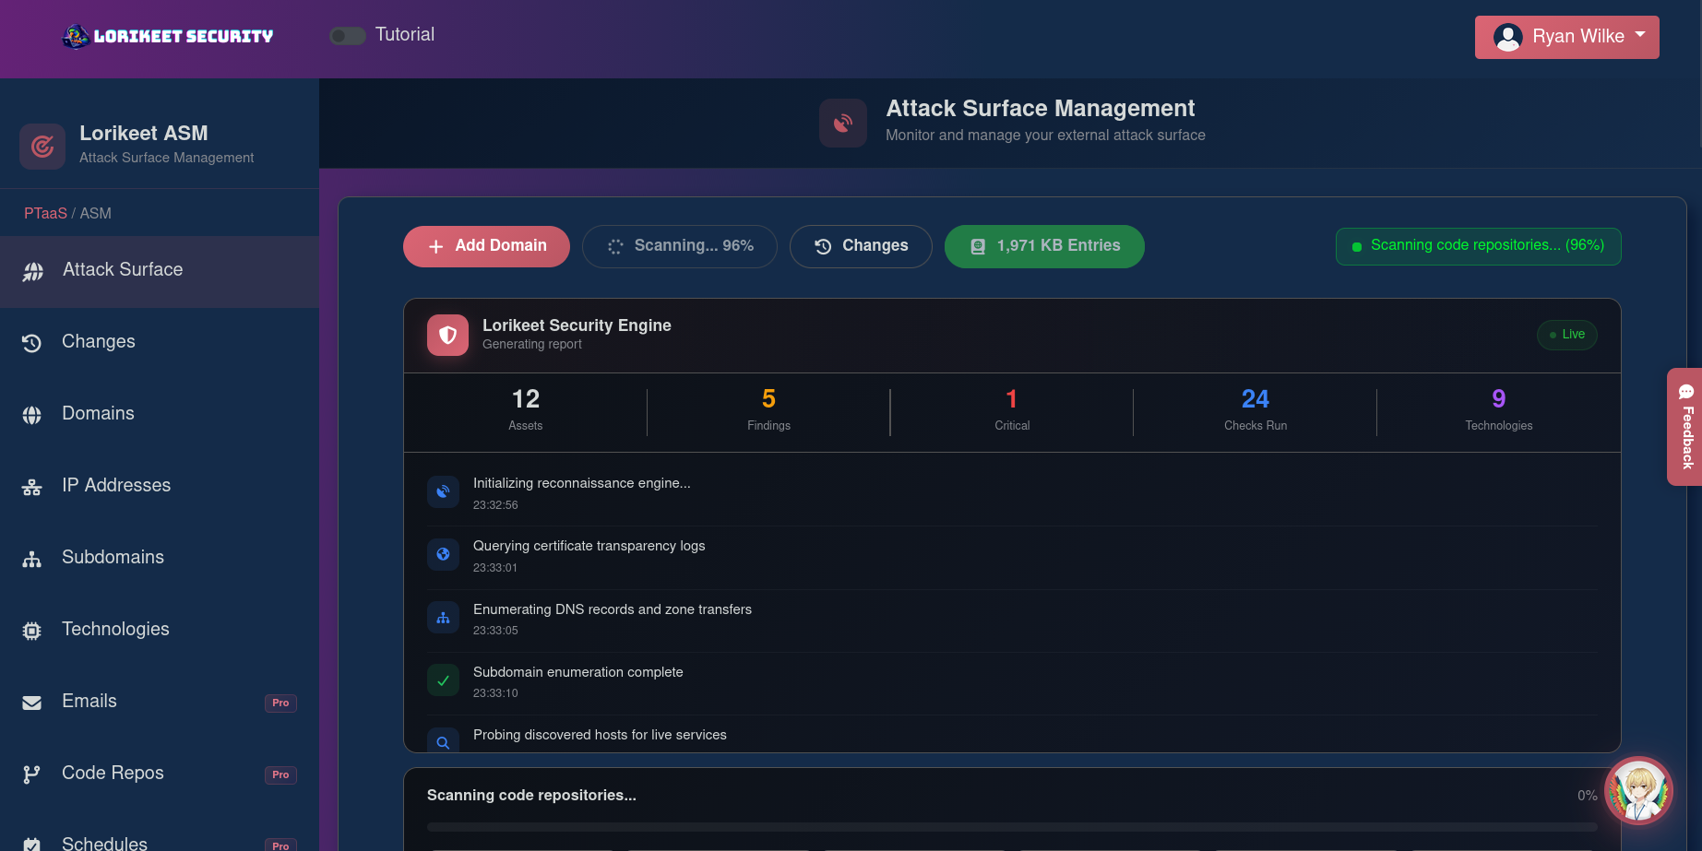Click the Add Domain button
The width and height of the screenshot is (1702, 851).
pos(485,246)
